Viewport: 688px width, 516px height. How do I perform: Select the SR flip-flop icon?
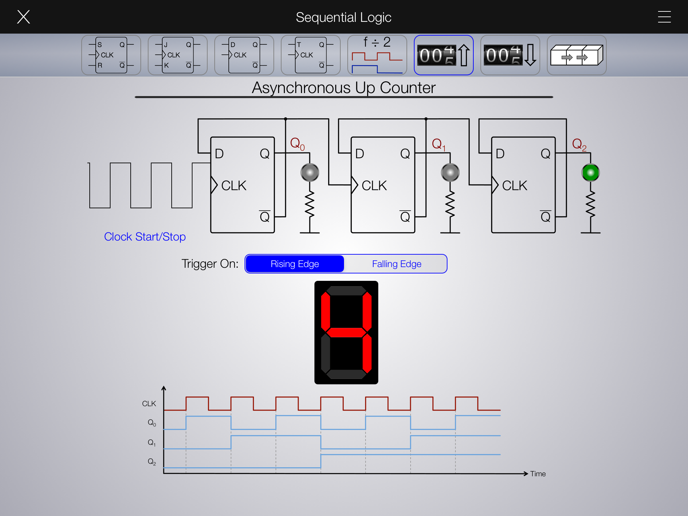[111, 55]
